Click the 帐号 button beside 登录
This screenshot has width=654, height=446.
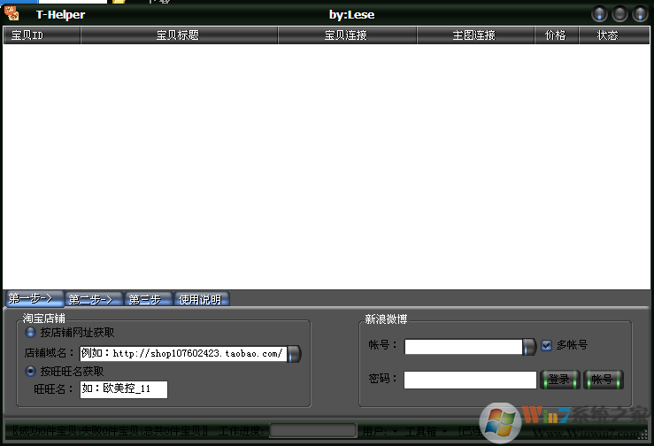pyautogui.click(x=603, y=380)
